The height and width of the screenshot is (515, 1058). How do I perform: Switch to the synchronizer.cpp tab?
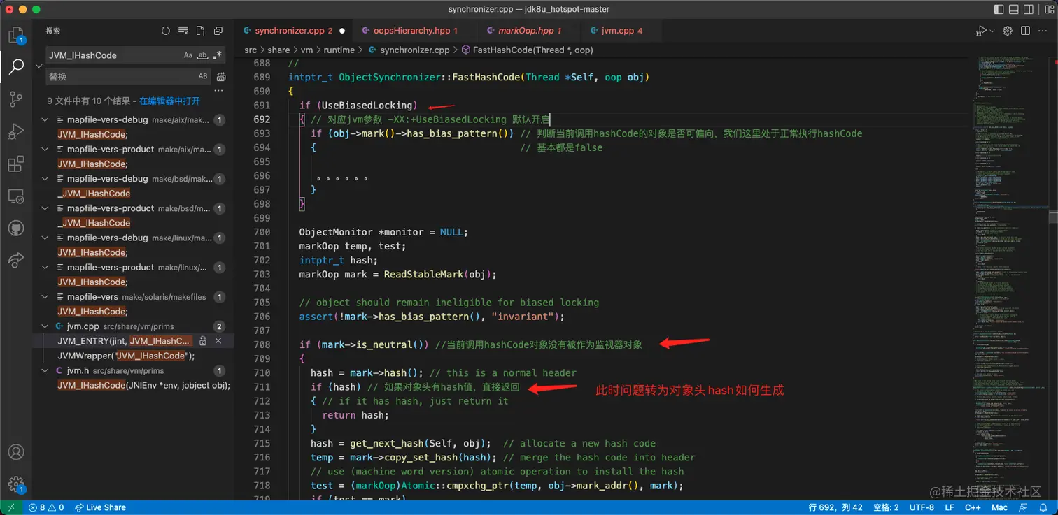293,31
